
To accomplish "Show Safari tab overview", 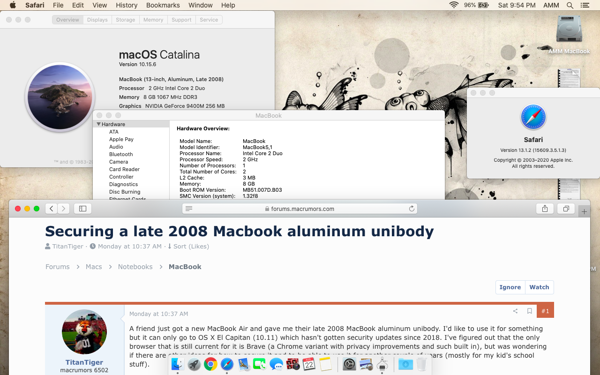I will point(566,209).
